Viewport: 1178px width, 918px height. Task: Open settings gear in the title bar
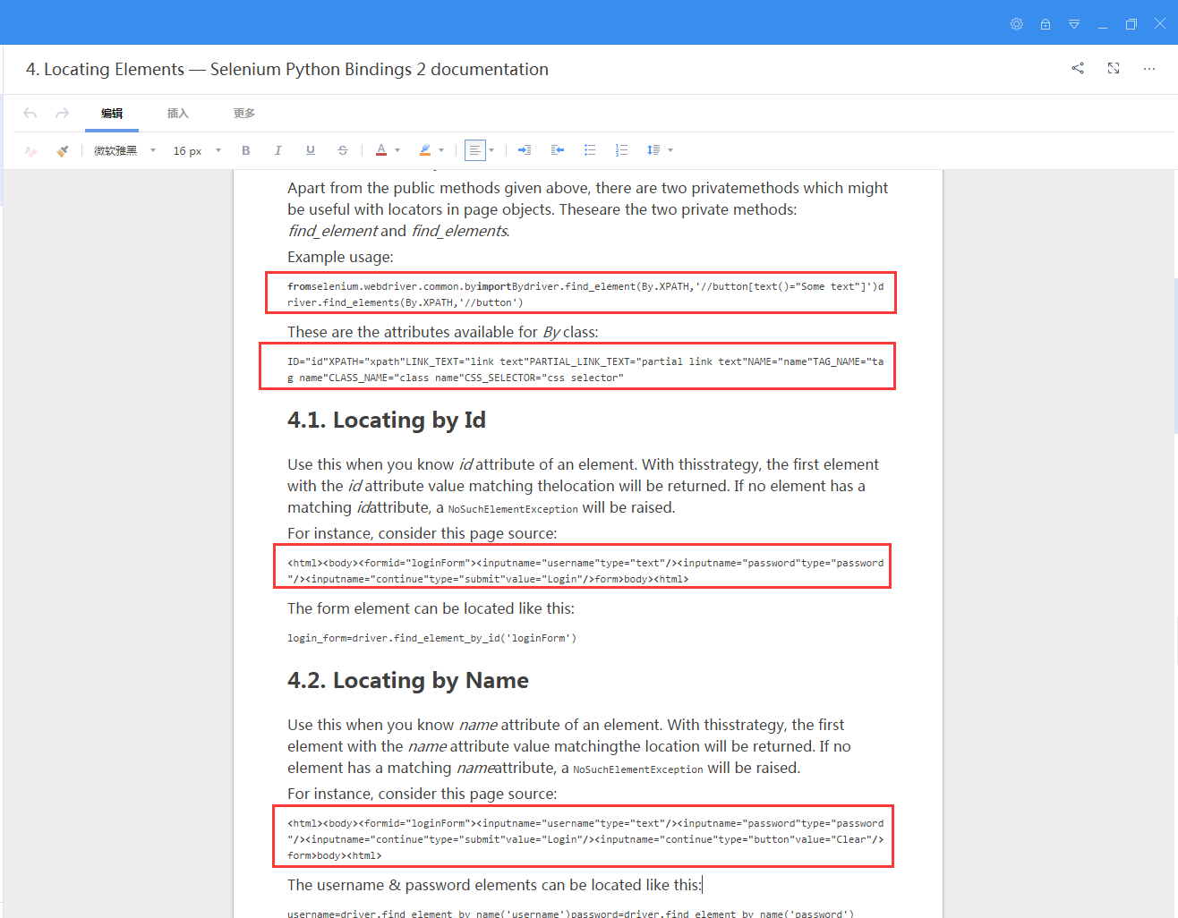1017,24
